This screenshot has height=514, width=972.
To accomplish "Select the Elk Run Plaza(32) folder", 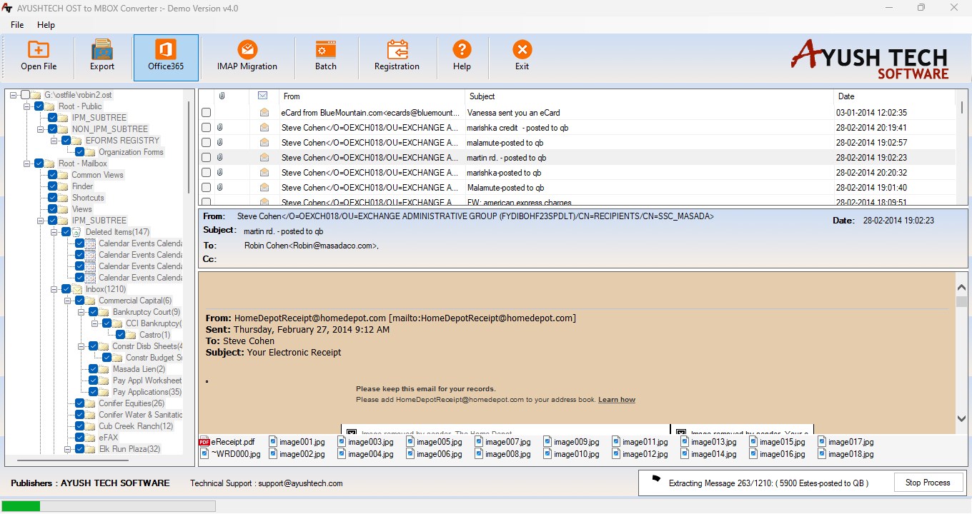I will click(x=129, y=449).
